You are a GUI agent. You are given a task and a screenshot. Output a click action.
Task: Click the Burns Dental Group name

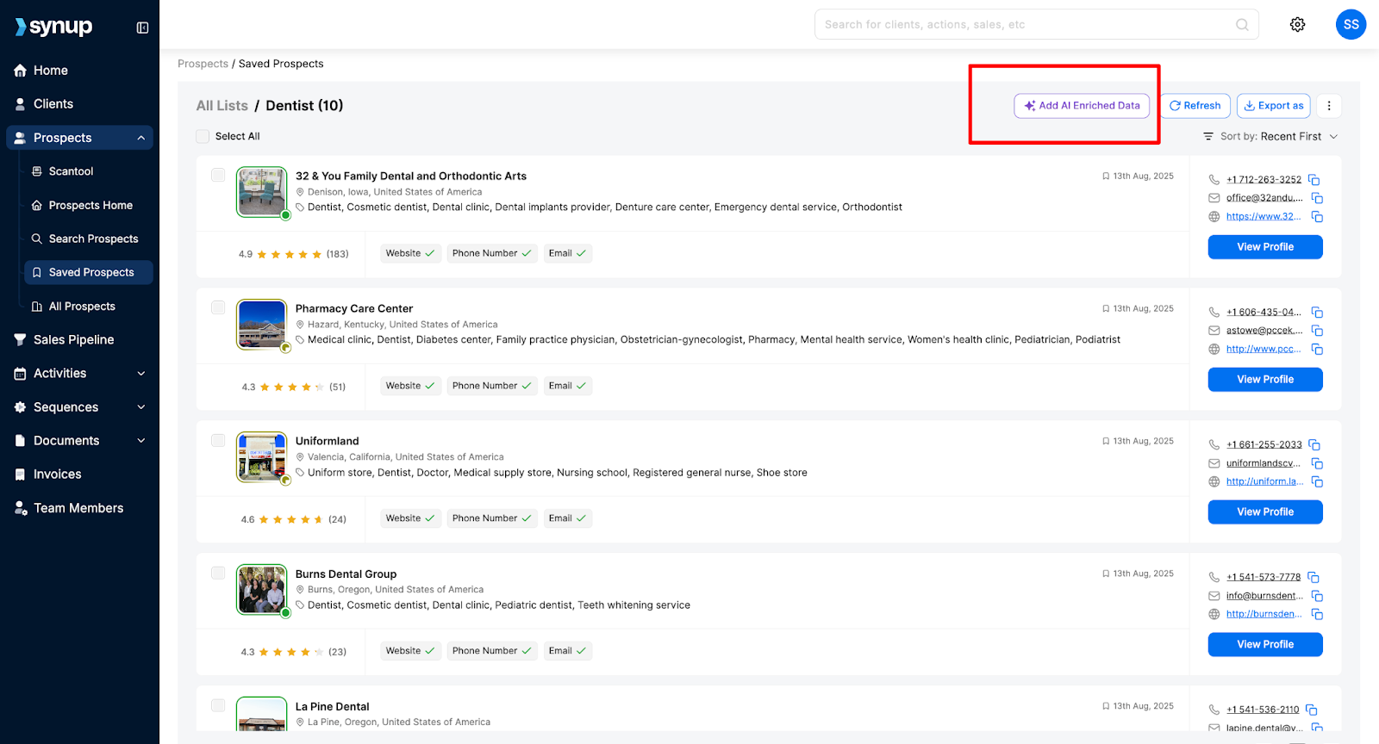pos(346,574)
